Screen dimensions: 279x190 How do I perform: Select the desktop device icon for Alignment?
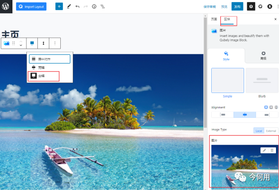[266, 107]
